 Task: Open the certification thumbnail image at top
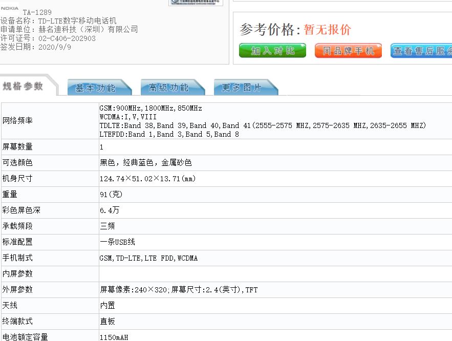tap(196, 3)
